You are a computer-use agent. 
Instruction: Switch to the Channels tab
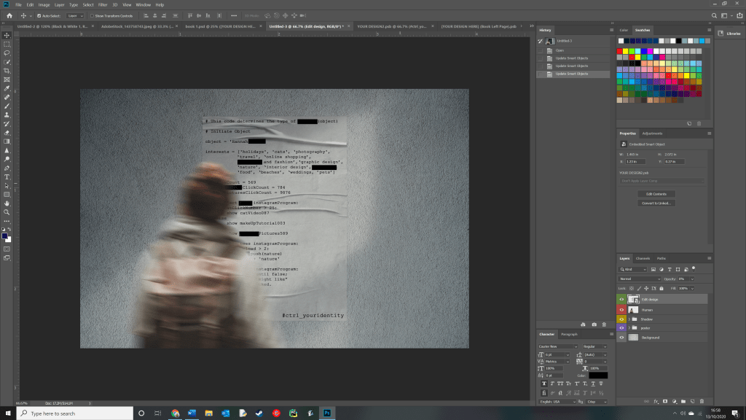(x=643, y=258)
